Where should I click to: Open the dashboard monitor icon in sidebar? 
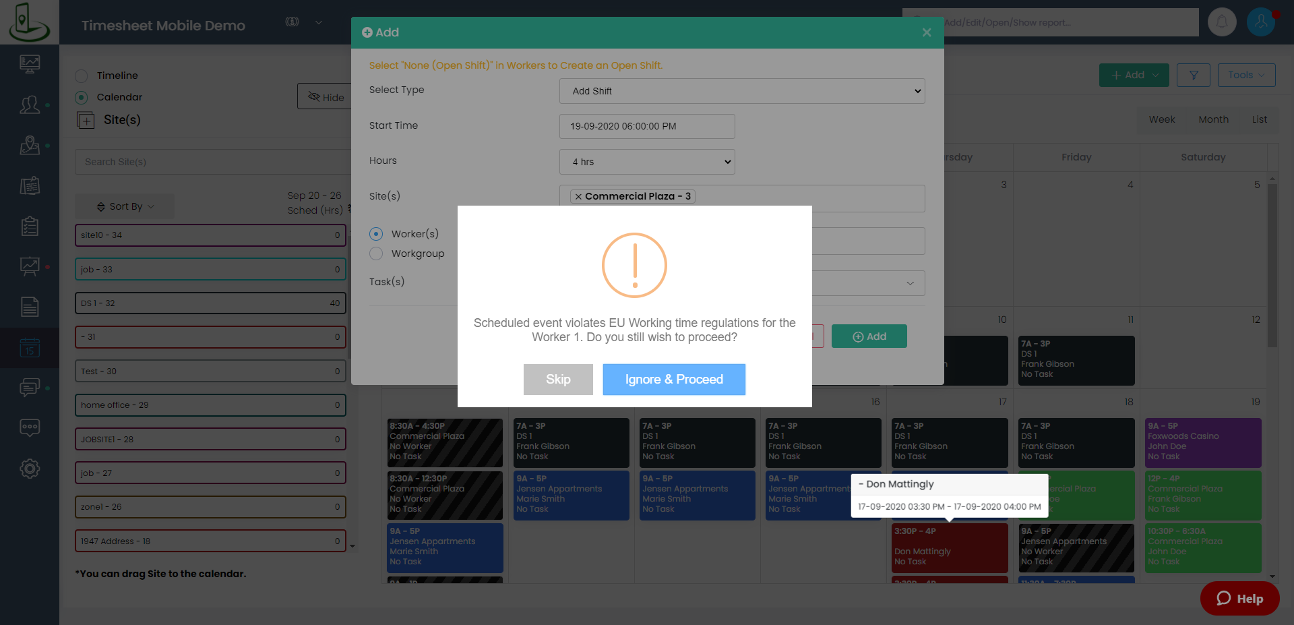(x=30, y=64)
